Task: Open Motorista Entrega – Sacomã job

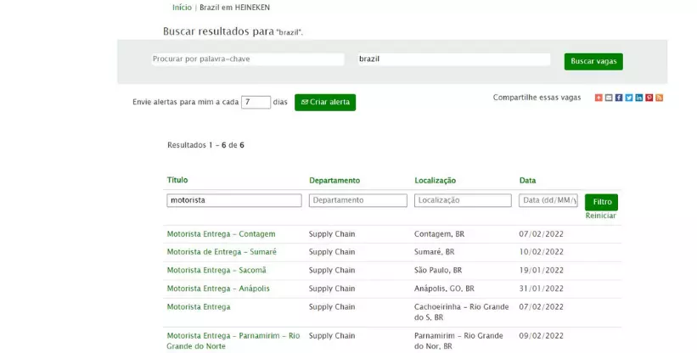Action: (216, 270)
